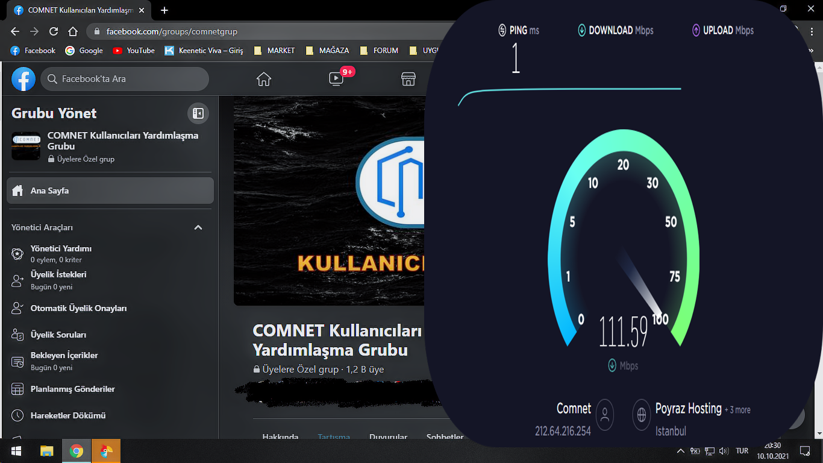
Task: Open COMNET Kullanıcıları Yardımlaşma Grubu sidebar link
Action: [x=123, y=140]
